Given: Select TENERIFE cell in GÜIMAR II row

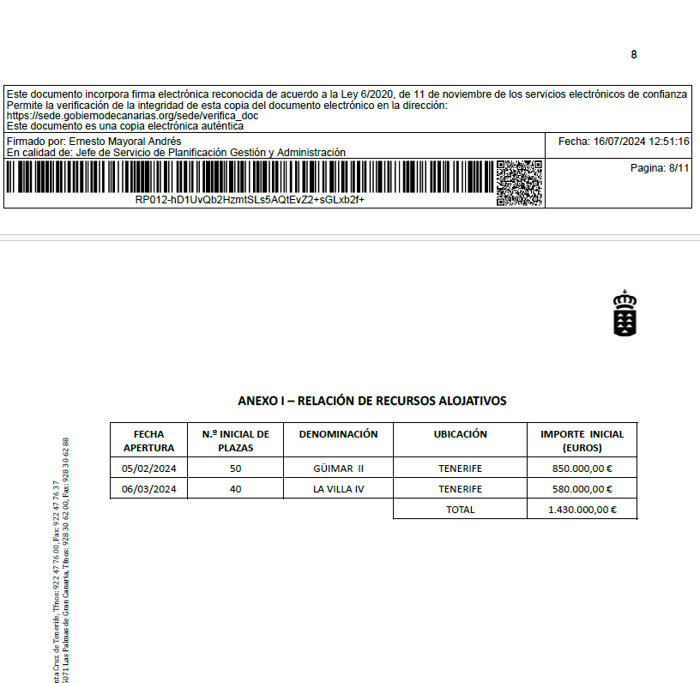Looking at the screenshot, I should coord(461,468).
